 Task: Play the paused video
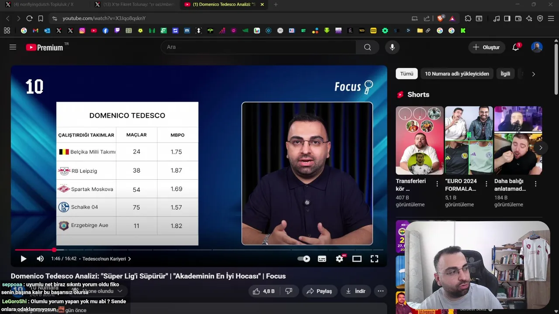tap(24, 259)
